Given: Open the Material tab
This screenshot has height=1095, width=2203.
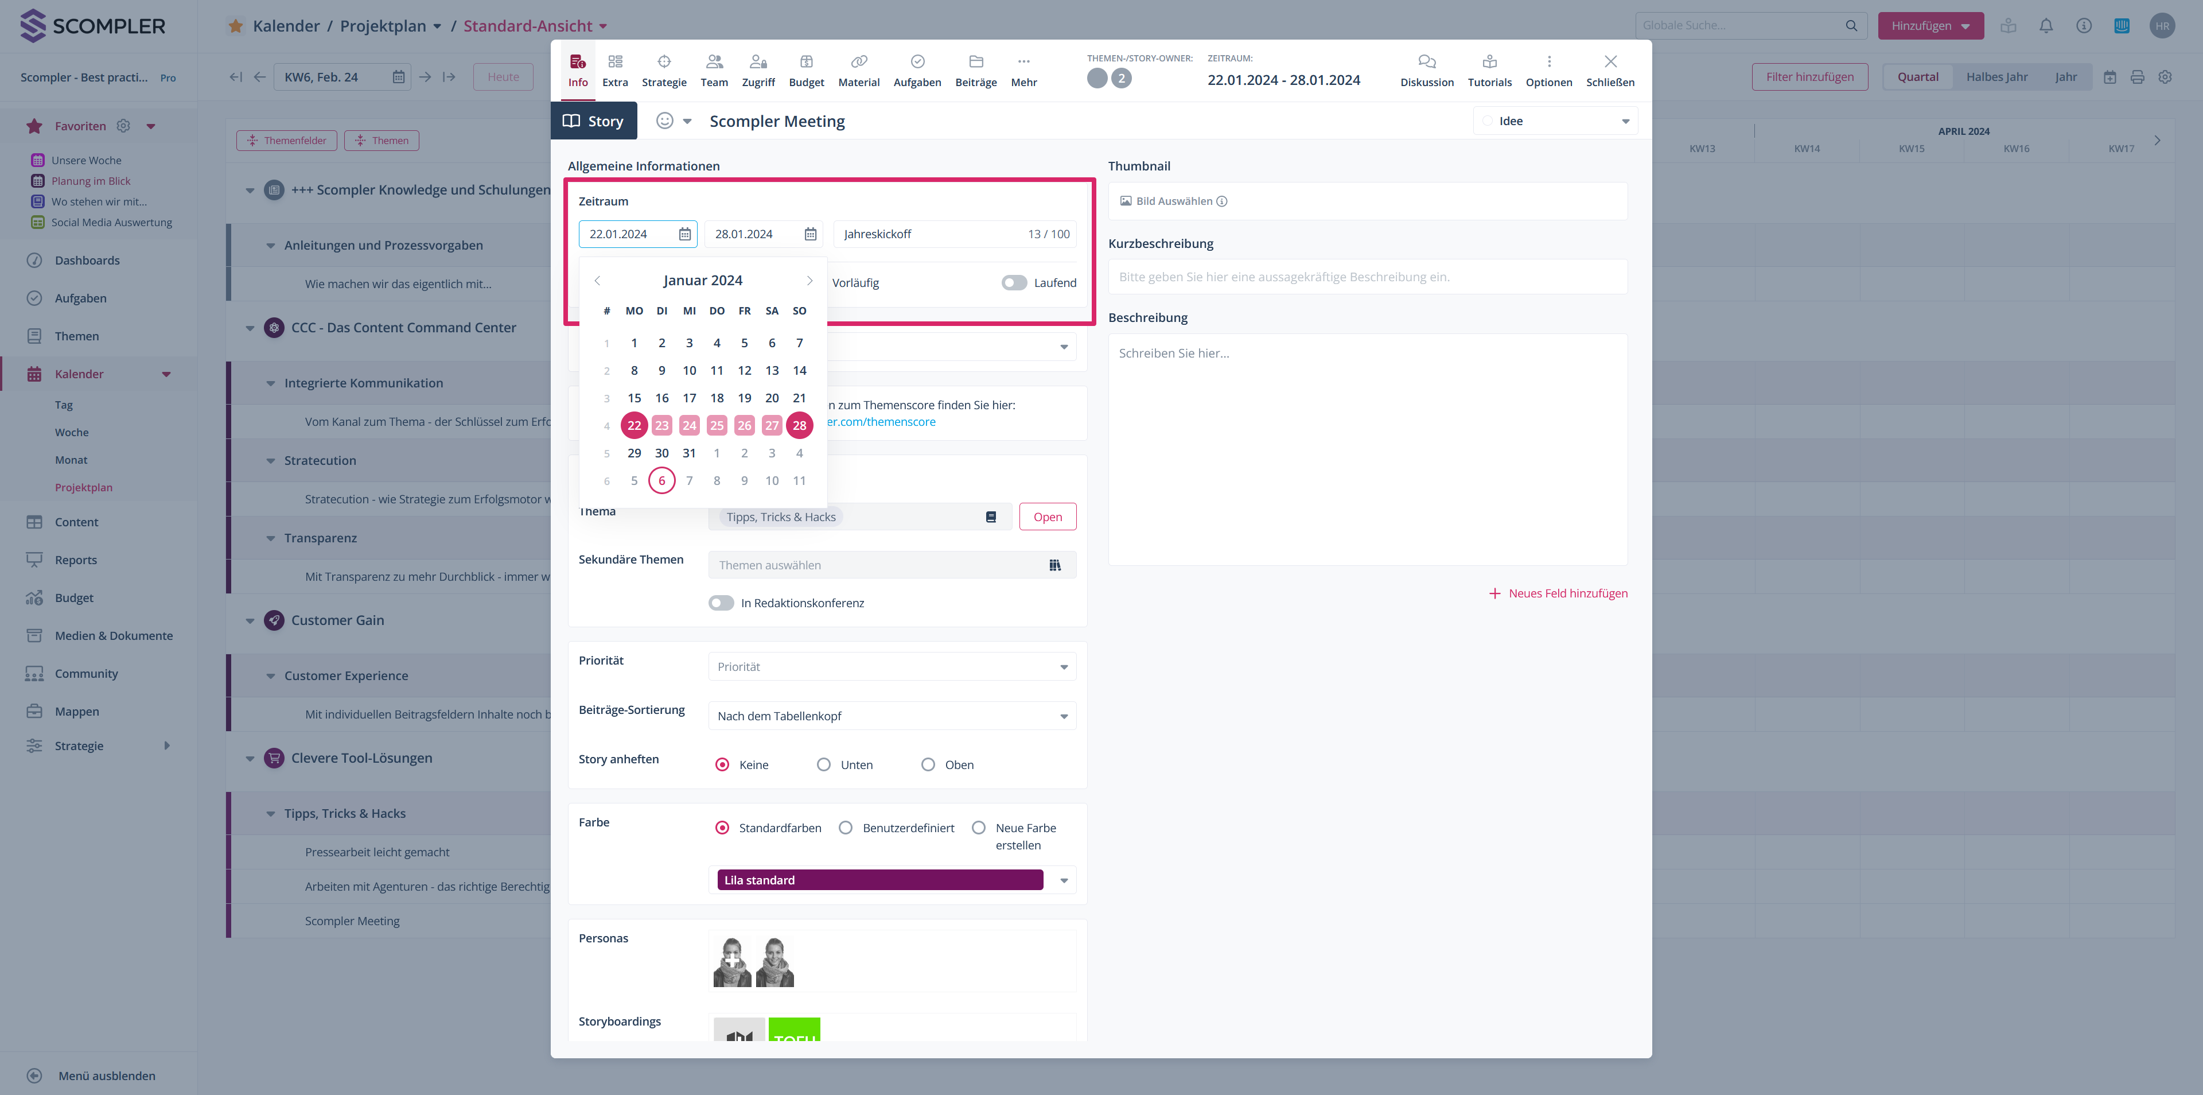Looking at the screenshot, I should pos(859,70).
